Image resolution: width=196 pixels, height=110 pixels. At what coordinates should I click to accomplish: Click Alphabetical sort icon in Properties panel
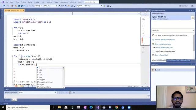tap(156, 70)
